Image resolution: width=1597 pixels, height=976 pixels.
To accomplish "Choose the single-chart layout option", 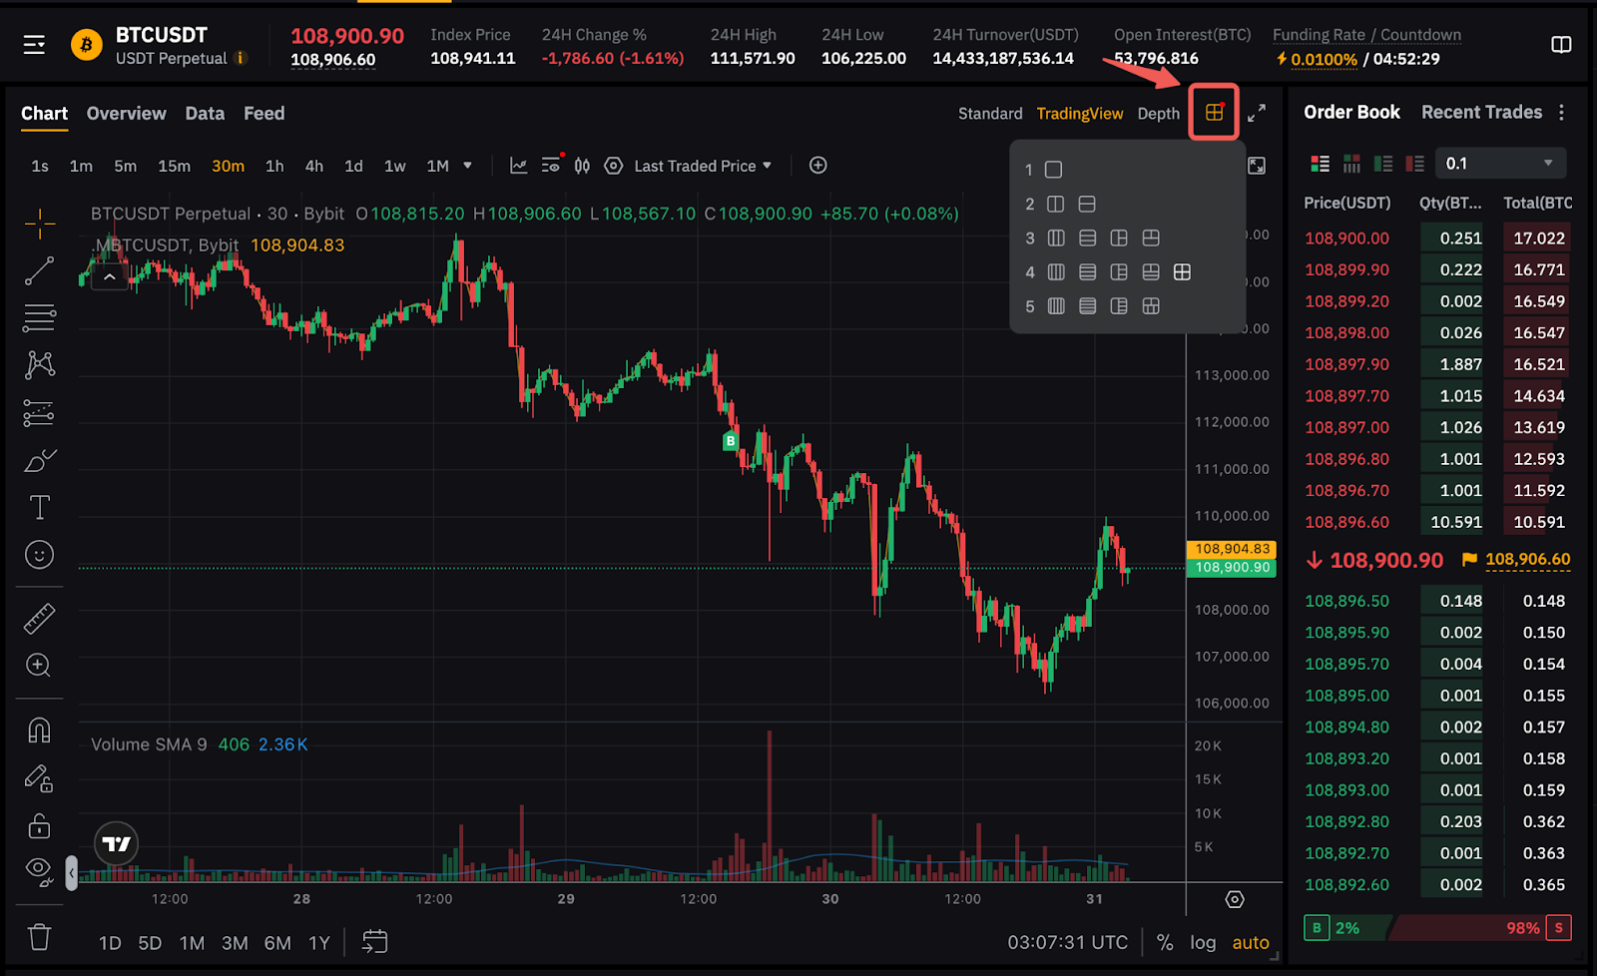I will [1053, 170].
